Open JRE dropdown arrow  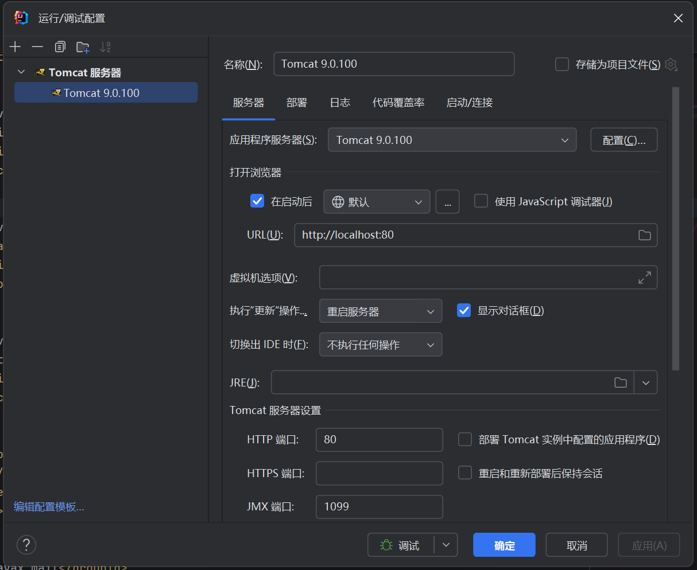(x=646, y=382)
